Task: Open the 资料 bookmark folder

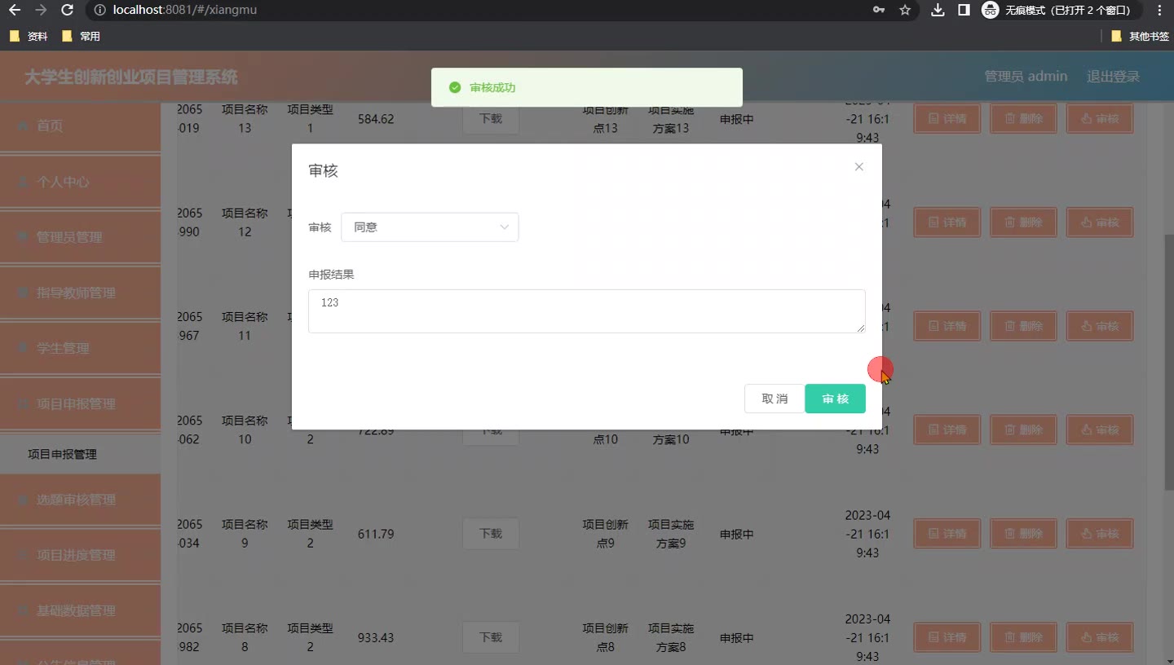Action: tap(28, 37)
